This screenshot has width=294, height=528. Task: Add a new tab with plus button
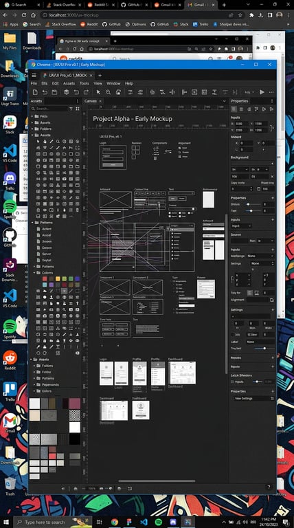coord(100,75)
